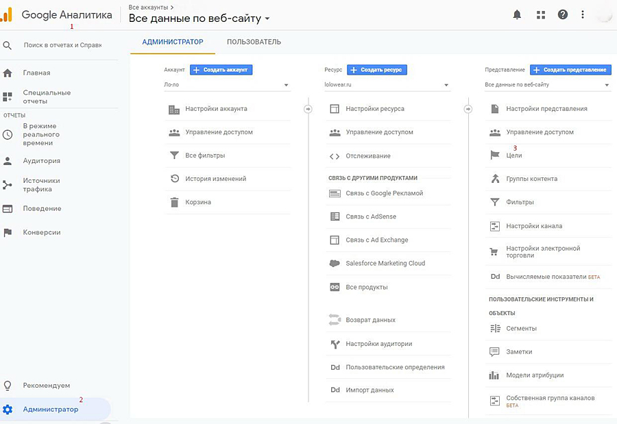The width and height of the screenshot is (617, 424).
Task: Click the help question mark icon
Action: coord(563,14)
